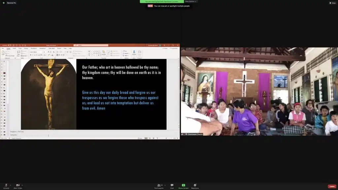Click the blue 'Give us this day' text
338x190 pixels.
tap(120, 100)
